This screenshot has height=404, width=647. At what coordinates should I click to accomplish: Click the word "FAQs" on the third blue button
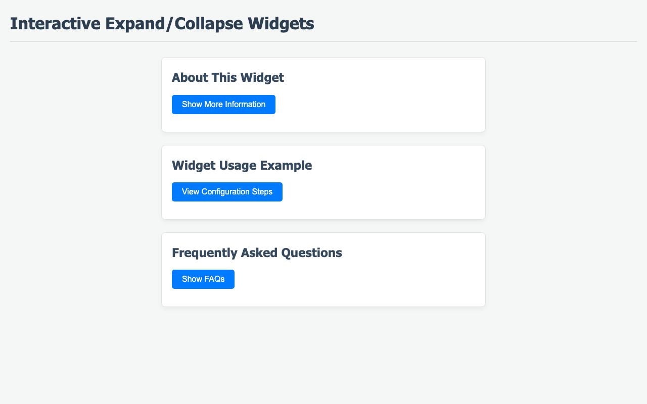pos(214,279)
